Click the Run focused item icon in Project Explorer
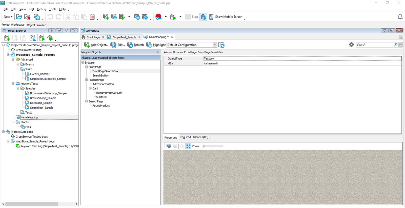This screenshot has width=405, height=208. tap(50, 38)
